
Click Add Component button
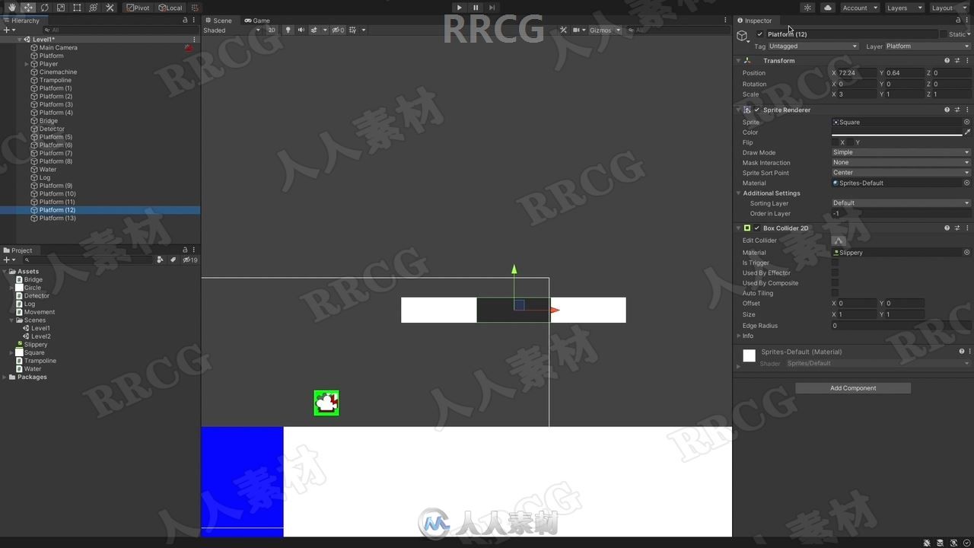[x=853, y=388]
